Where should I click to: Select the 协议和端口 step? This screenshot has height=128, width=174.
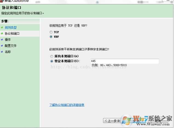click(x=12, y=34)
